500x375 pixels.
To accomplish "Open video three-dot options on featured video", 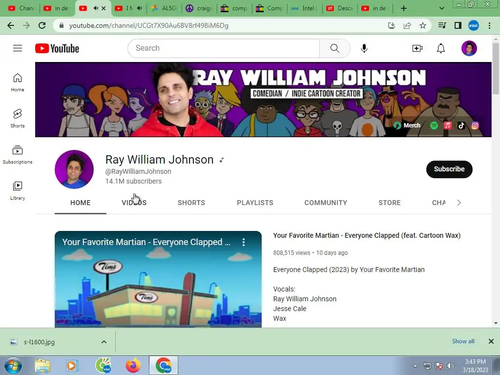I will coord(244,242).
